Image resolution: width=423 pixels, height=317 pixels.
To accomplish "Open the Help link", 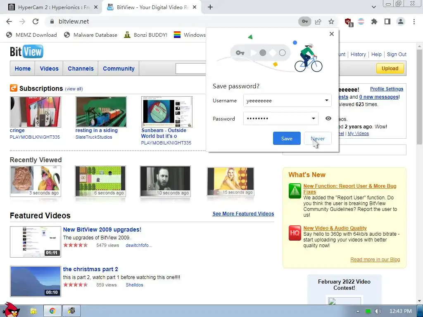I will tap(376, 54).
